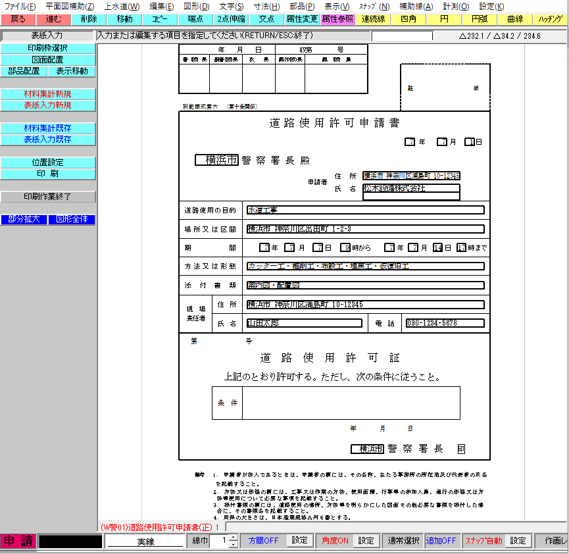Click the 材料集計既存 button
The image size is (569, 554).
pos(48,128)
